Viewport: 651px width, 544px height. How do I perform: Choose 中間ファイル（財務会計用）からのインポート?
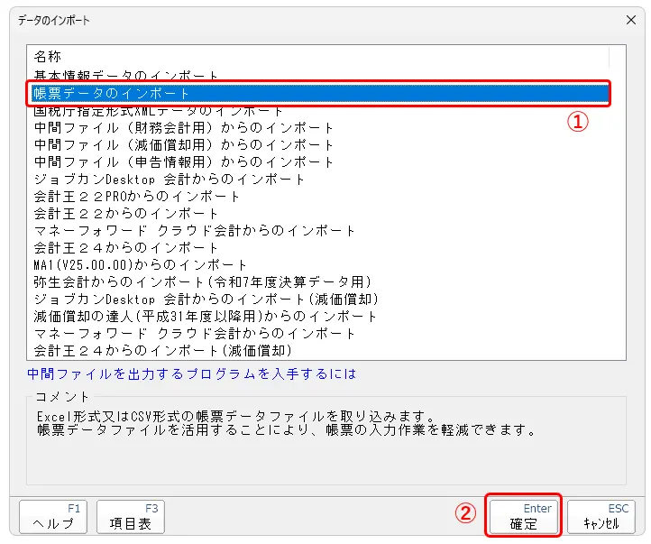(x=184, y=127)
